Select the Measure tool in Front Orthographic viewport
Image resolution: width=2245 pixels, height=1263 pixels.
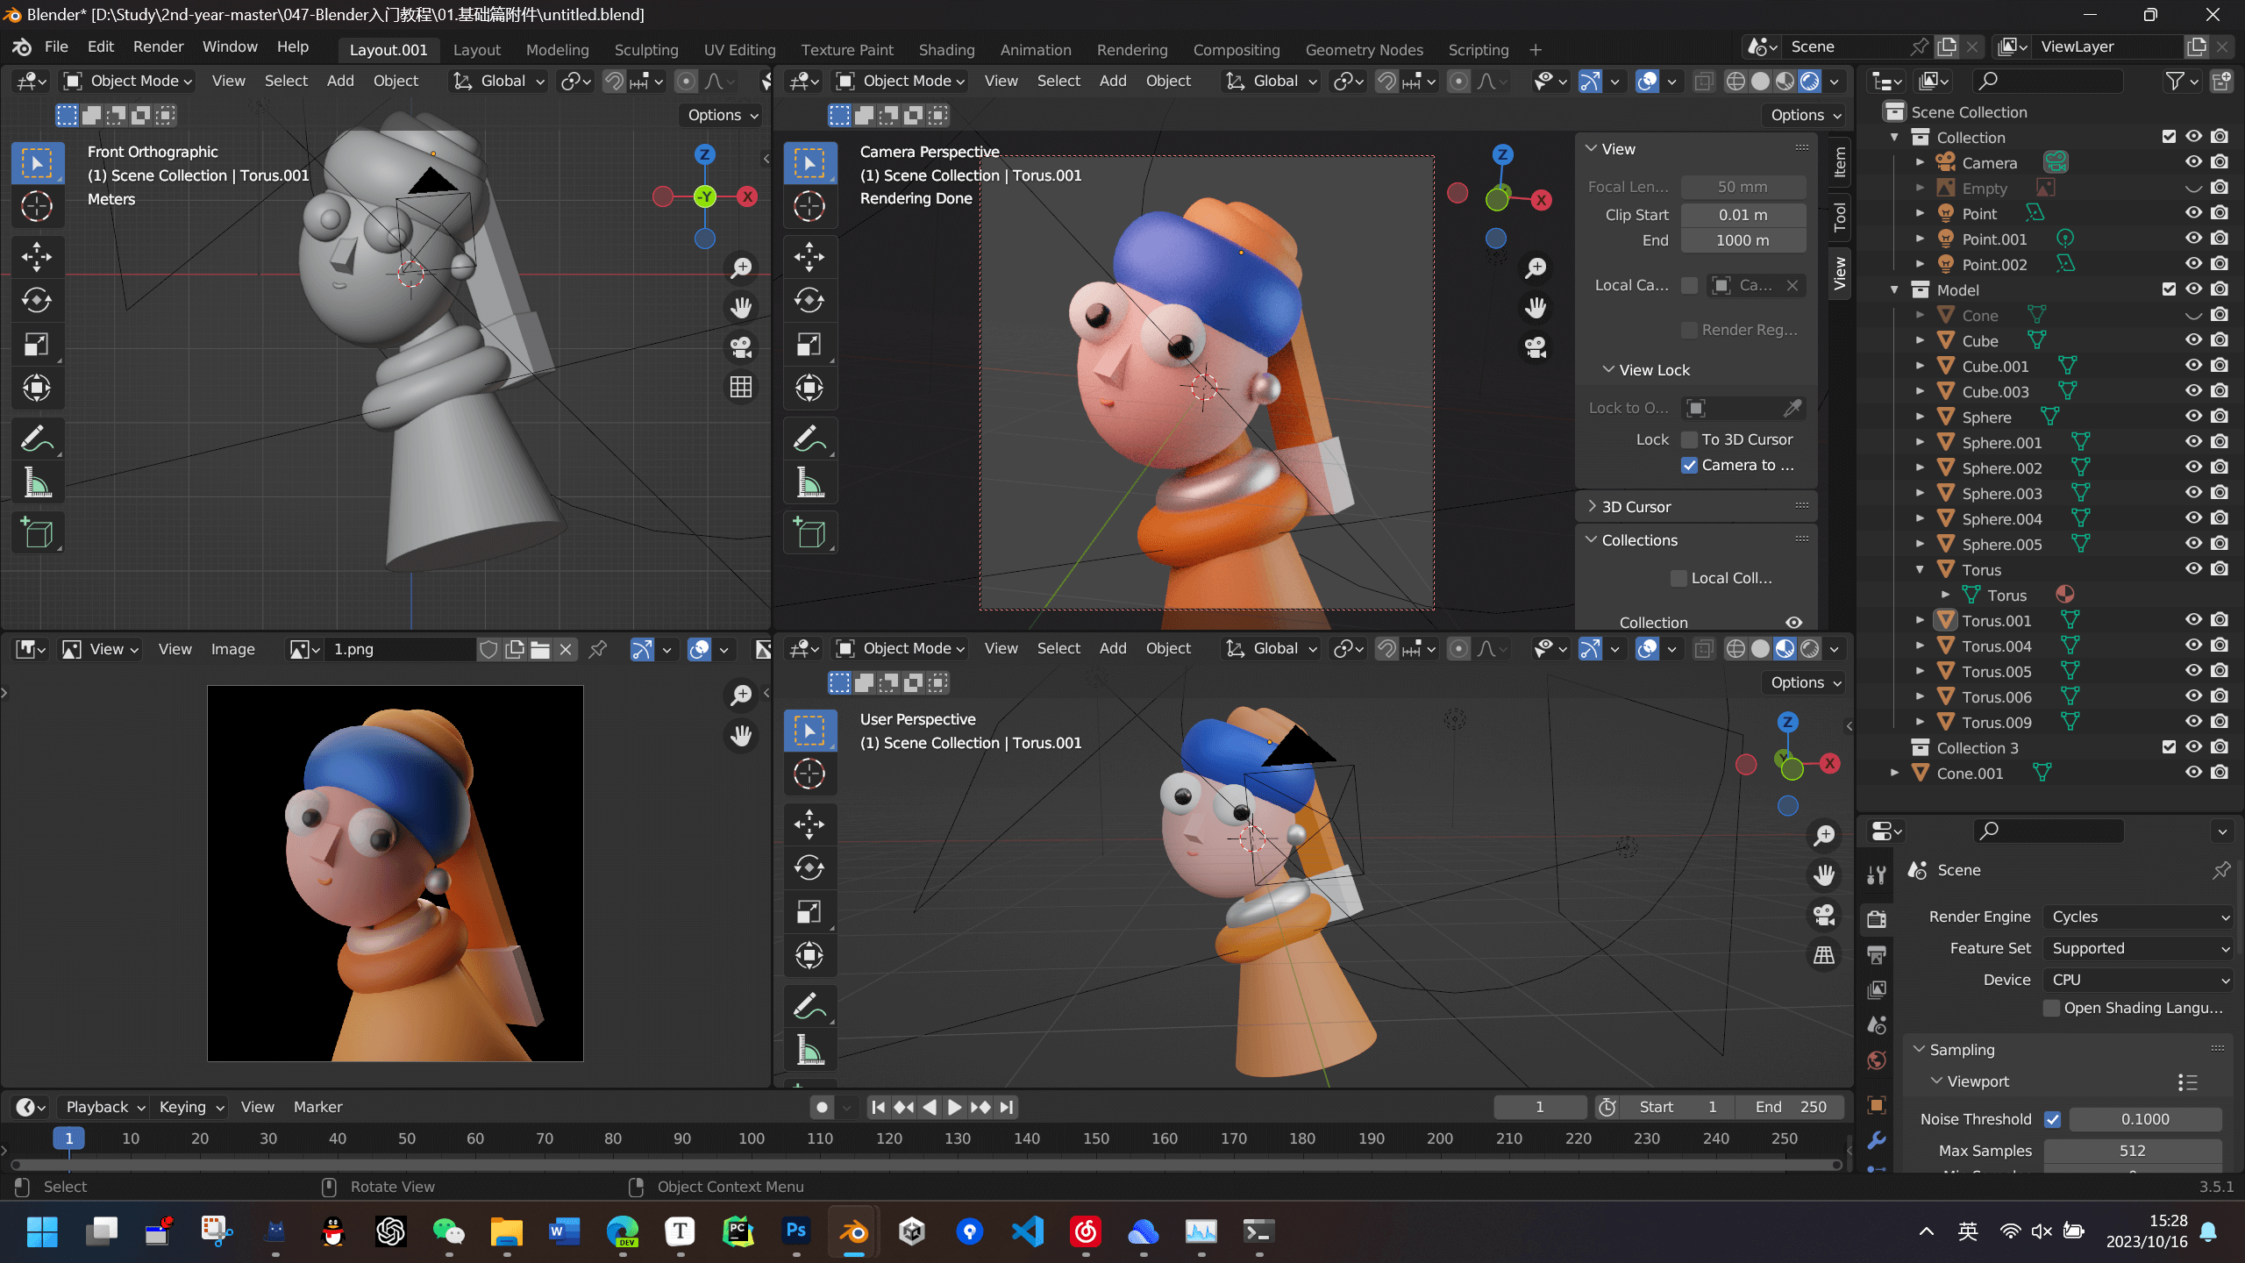pos(37,482)
